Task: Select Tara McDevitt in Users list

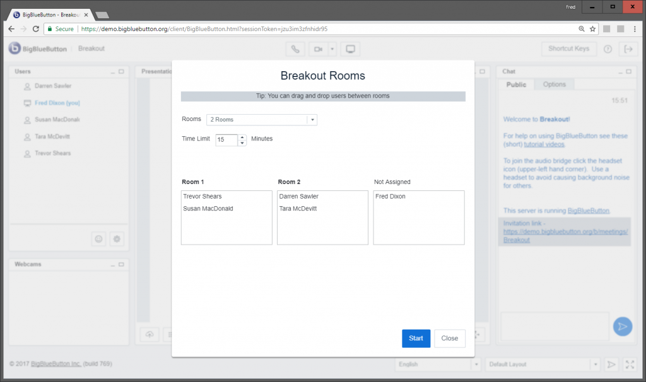Action: pyautogui.click(x=52, y=137)
